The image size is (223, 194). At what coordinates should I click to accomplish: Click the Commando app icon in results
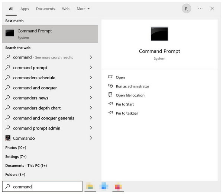pos(8,138)
